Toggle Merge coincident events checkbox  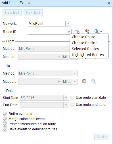pyautogui.click(x=5, y=119)
